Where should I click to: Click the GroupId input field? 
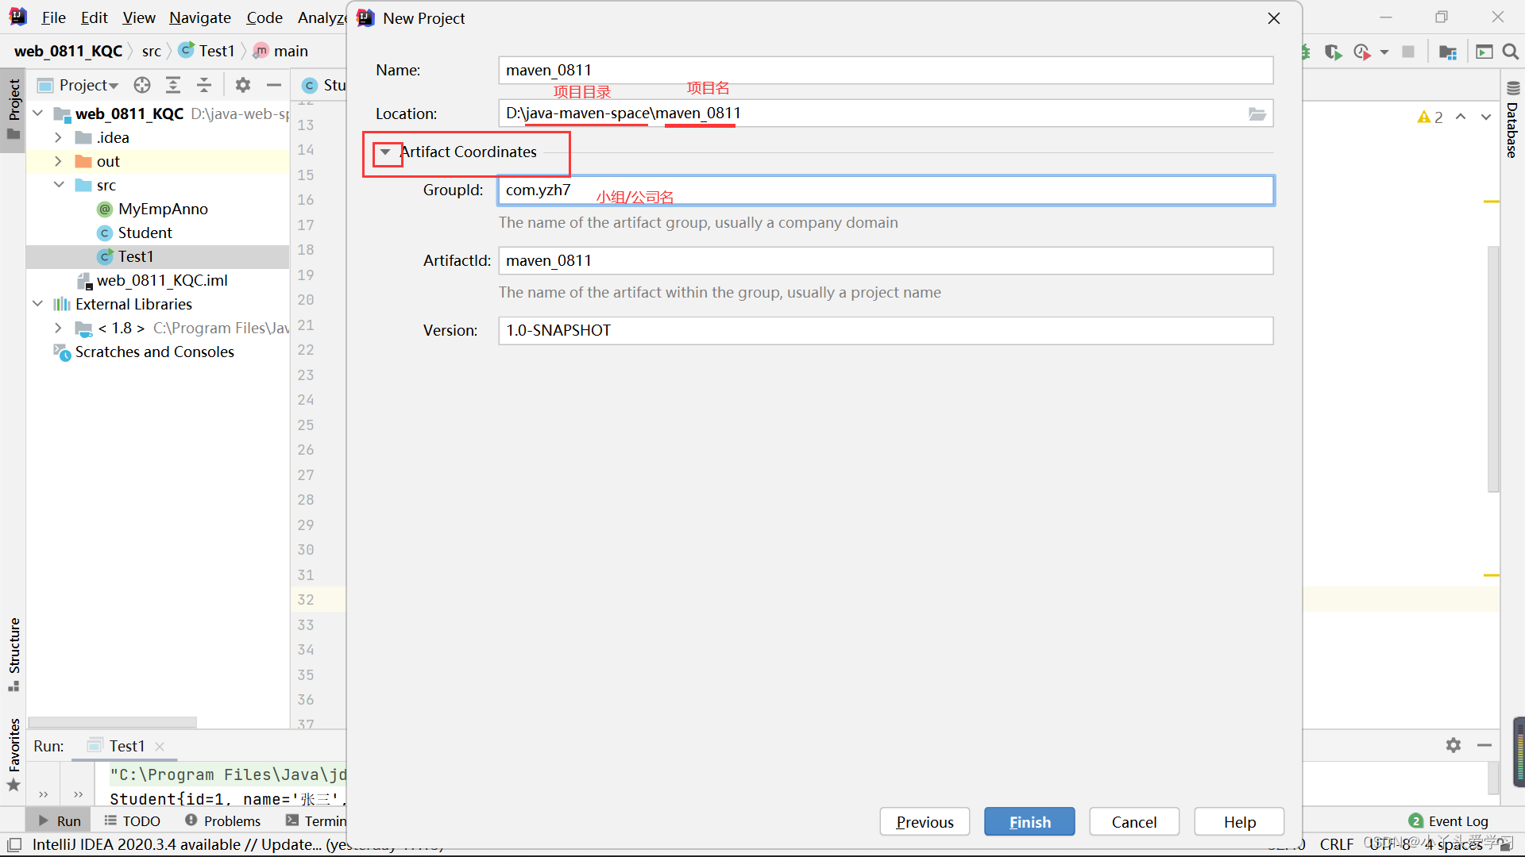point(886,190)
